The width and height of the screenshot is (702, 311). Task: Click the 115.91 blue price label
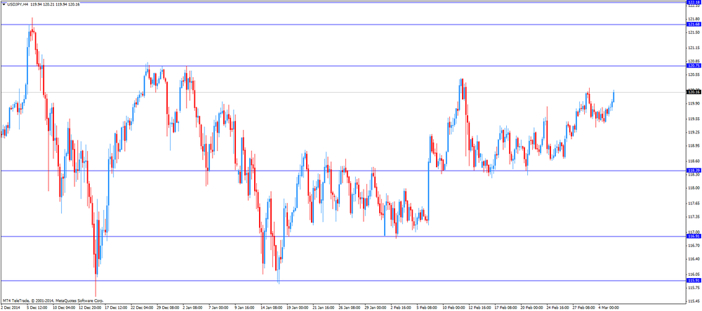[694, 280]
